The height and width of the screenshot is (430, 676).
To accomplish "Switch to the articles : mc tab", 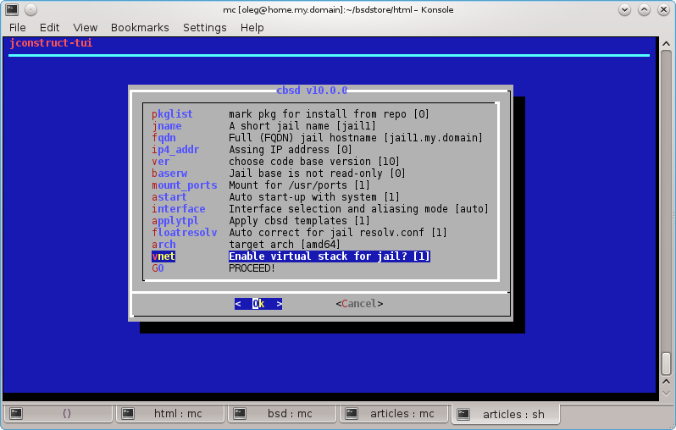I will click(x=395, y=414).
